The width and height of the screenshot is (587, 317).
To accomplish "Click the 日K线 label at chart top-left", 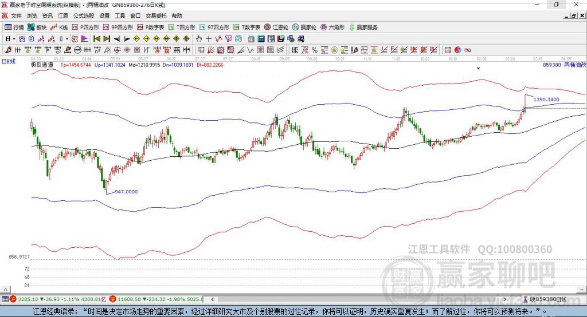I will point(9,61).
